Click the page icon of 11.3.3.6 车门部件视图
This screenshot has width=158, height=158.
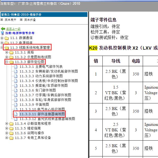tap(16, 90)
